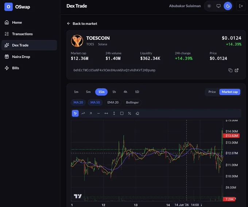
Task: Switch to light theme sun icon
Action: coord(209,6)
